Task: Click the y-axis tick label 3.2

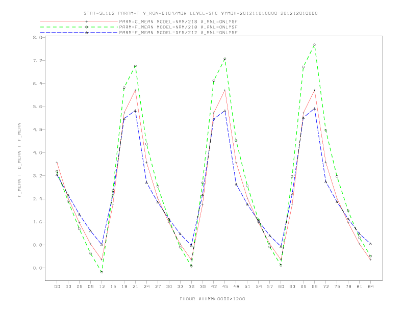Action: pos(37,176)
